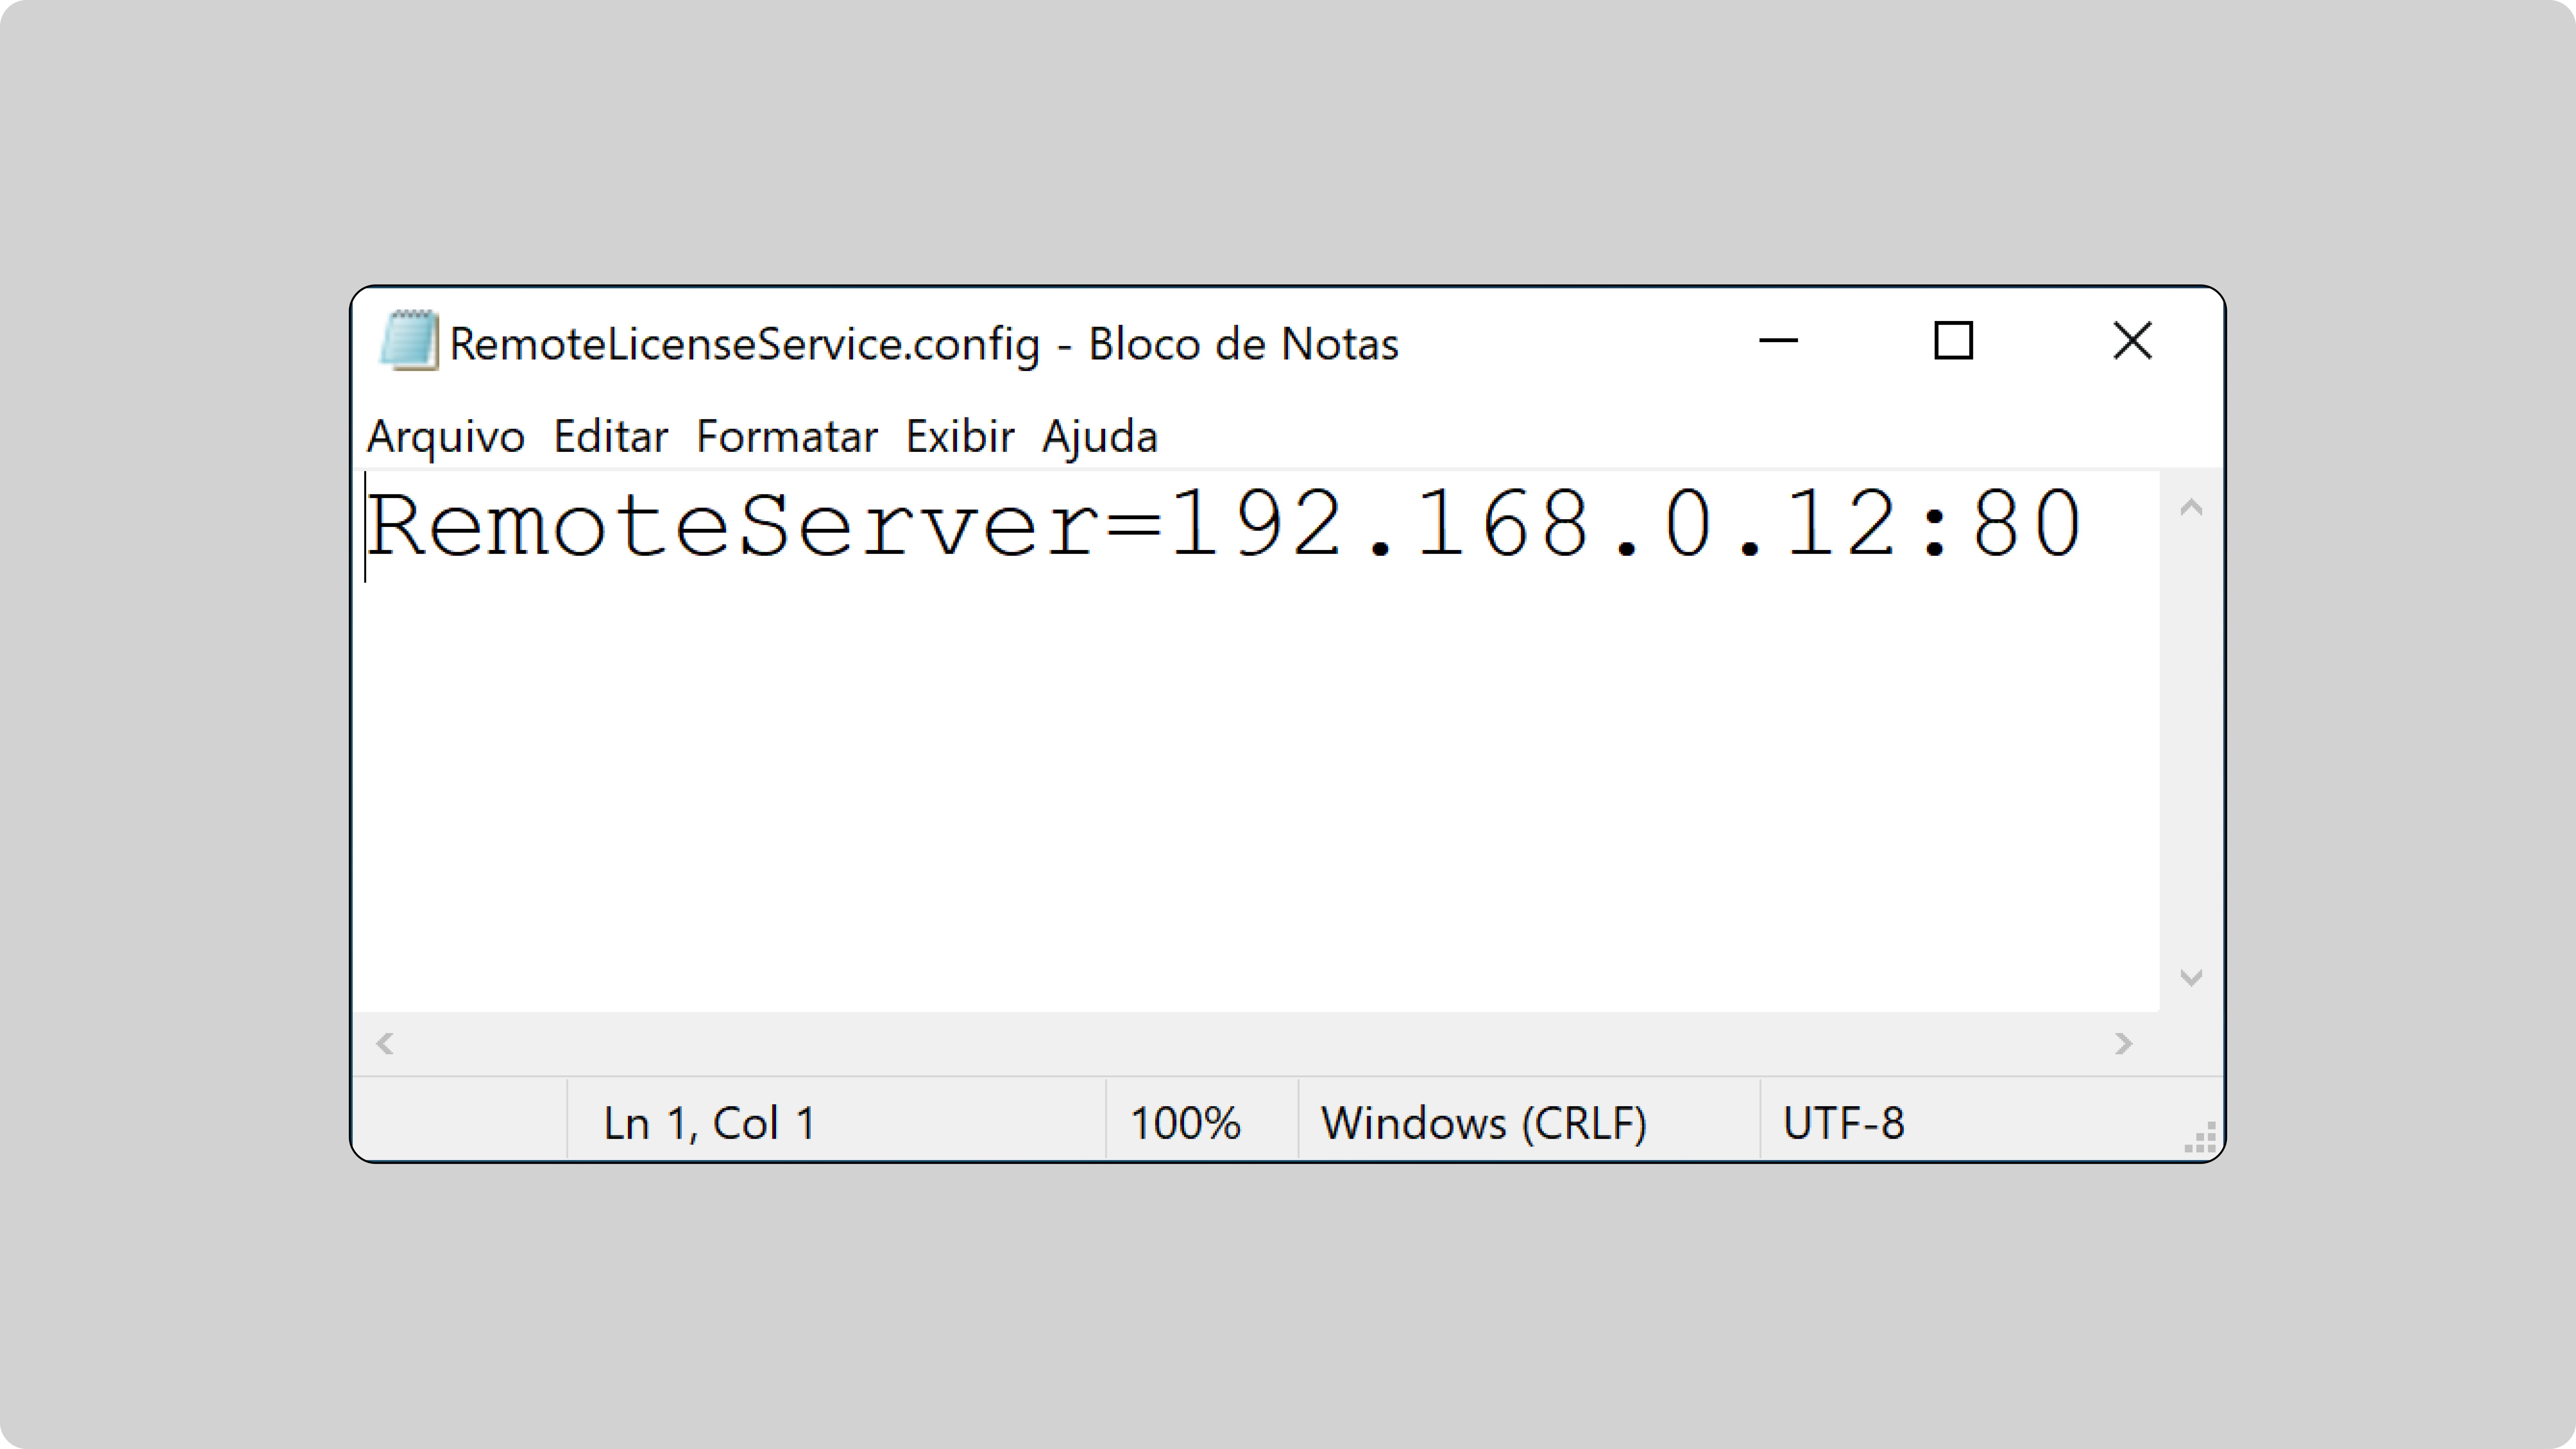Screen dimensions: 2576x1449
Task: Click the resize grip in status bar corner
Action: [2201, 1139]
